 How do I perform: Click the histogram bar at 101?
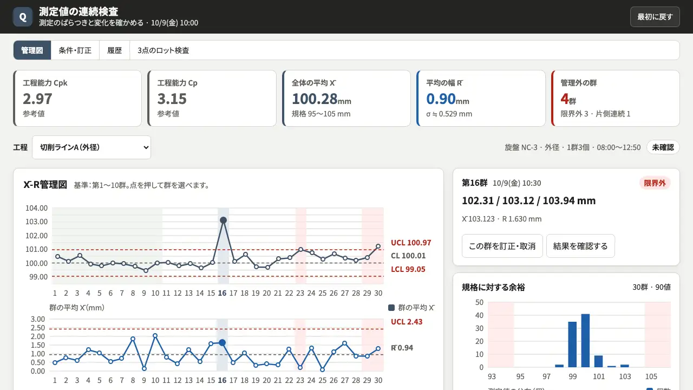(x=598, y=361)
